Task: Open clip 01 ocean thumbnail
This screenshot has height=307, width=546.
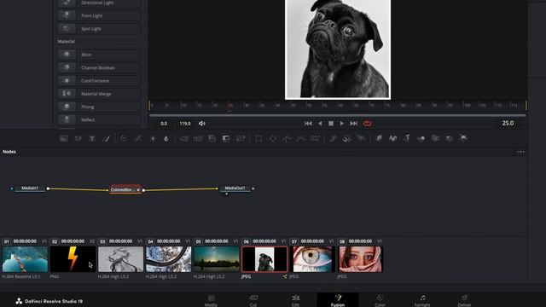Action: coord(25,259)
